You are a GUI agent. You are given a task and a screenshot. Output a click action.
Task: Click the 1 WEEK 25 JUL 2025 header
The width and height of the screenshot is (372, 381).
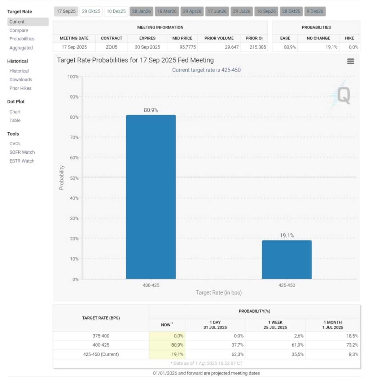click(x=275, y=325)
